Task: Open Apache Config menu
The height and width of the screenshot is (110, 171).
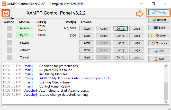Action: pyautogui.click(x=120, y=29)
